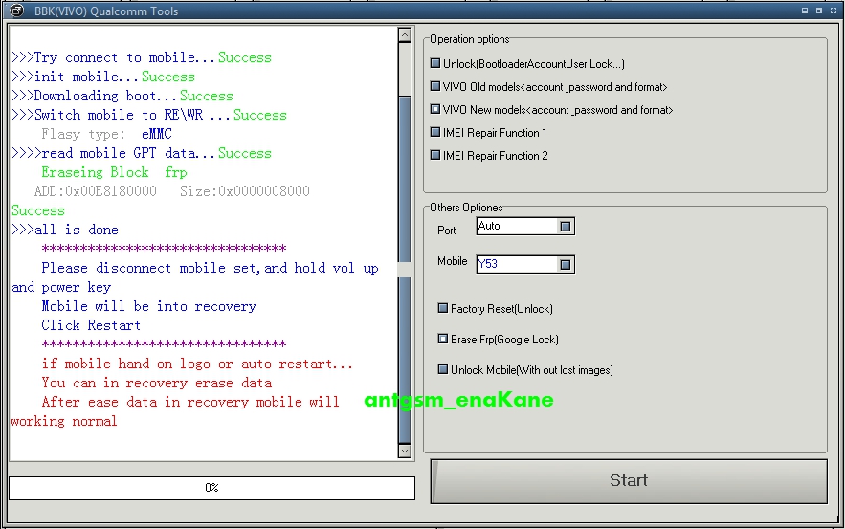This screenshot has height=529, width=845.
Task: Click the application icon in the title bar
Action: (16, 11)
